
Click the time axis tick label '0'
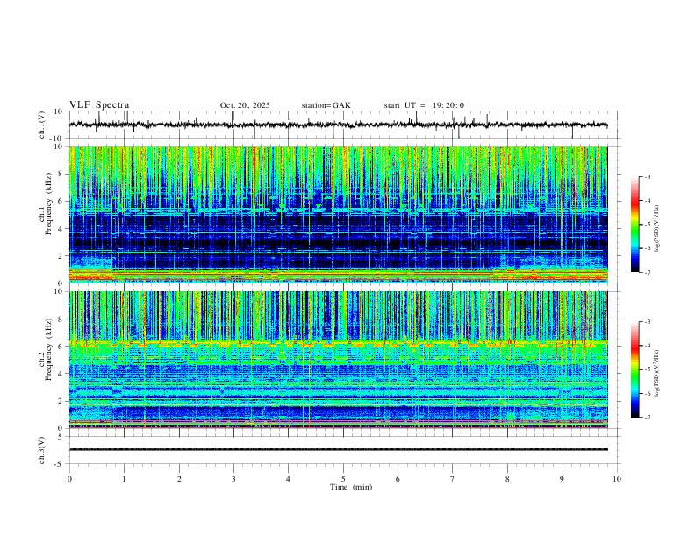69,479
